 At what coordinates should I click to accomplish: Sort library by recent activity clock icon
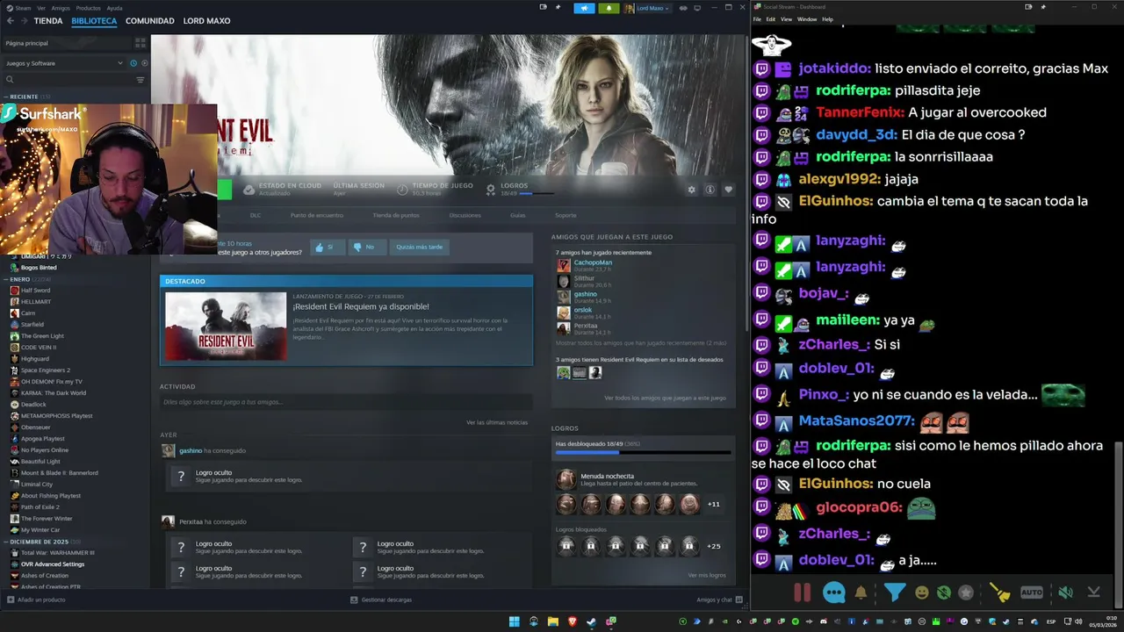(x=133, y=63)
